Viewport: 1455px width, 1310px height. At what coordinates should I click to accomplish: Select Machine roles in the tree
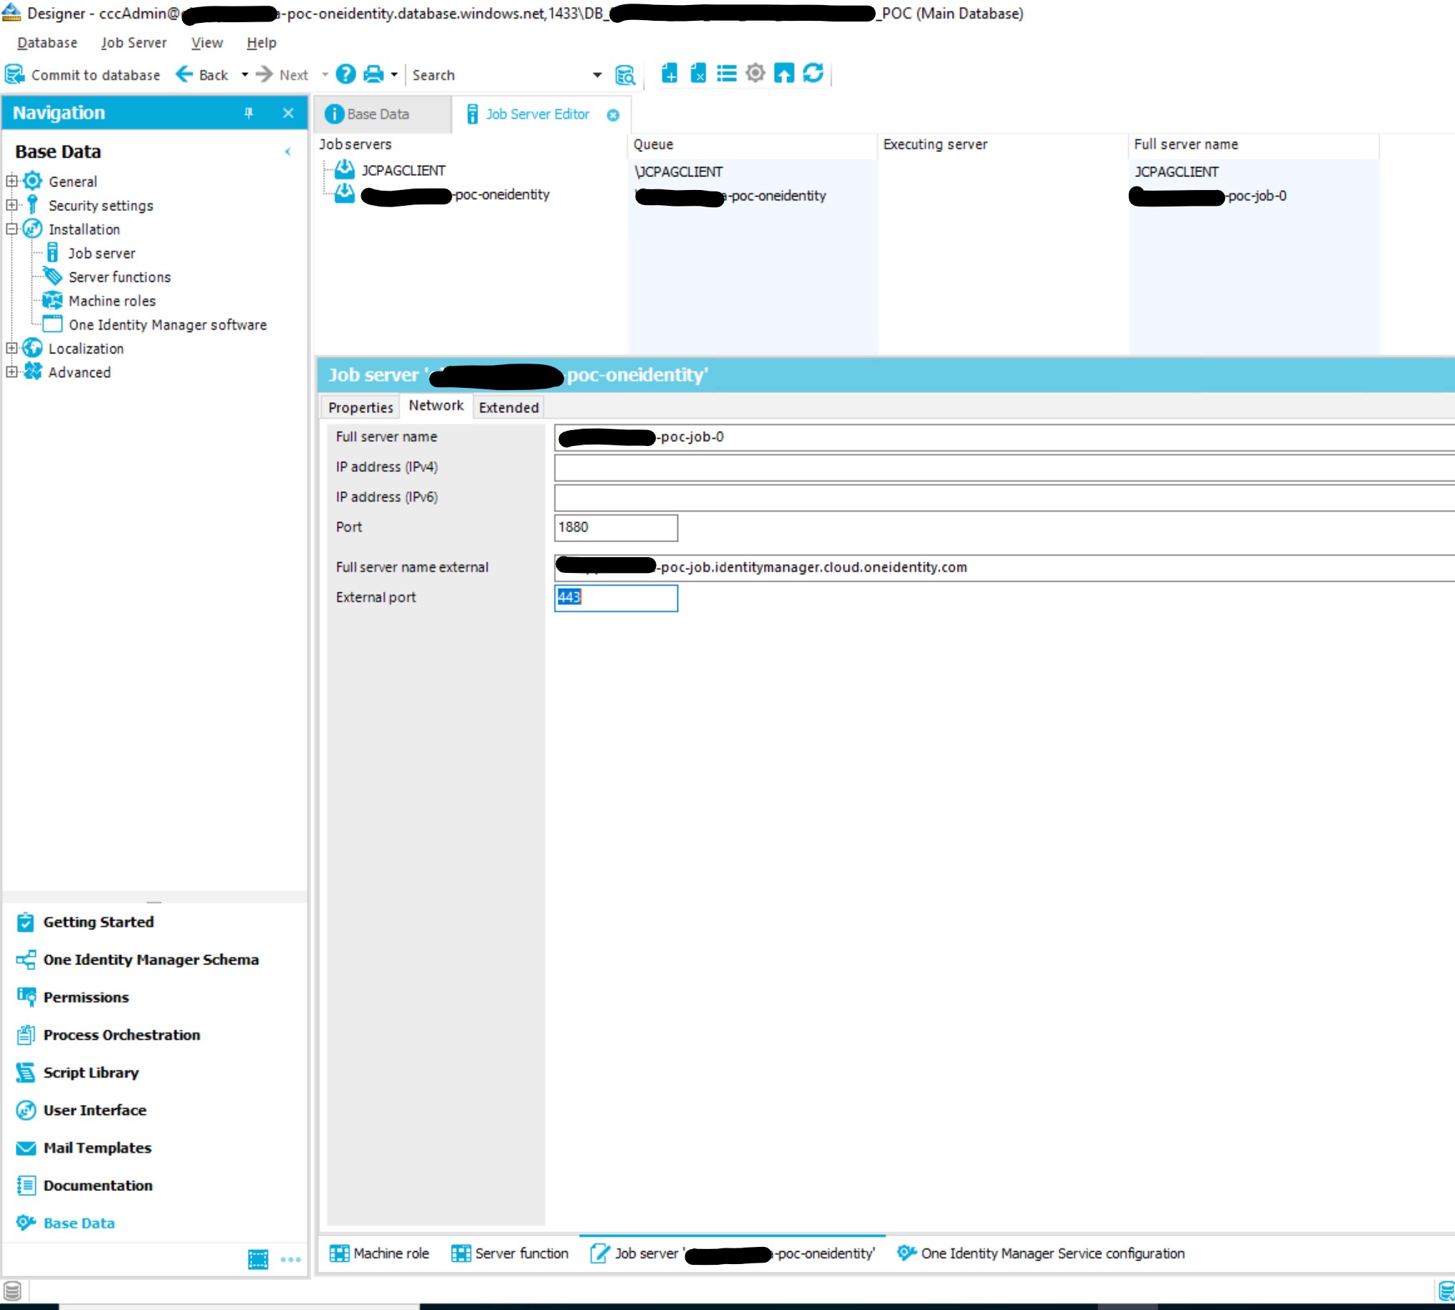click(x=113, y=301)
